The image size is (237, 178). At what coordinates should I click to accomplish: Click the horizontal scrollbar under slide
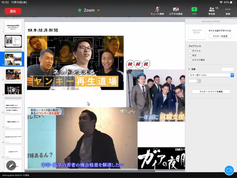click(90, 171)
